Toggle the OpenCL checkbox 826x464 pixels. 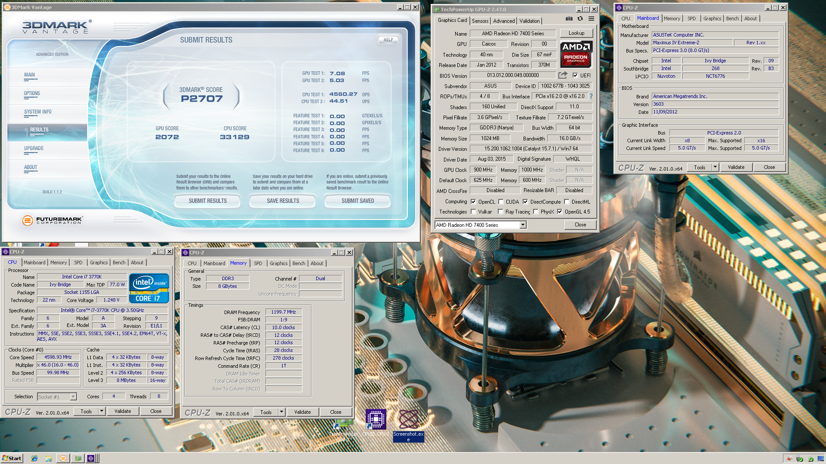[473, 201]
